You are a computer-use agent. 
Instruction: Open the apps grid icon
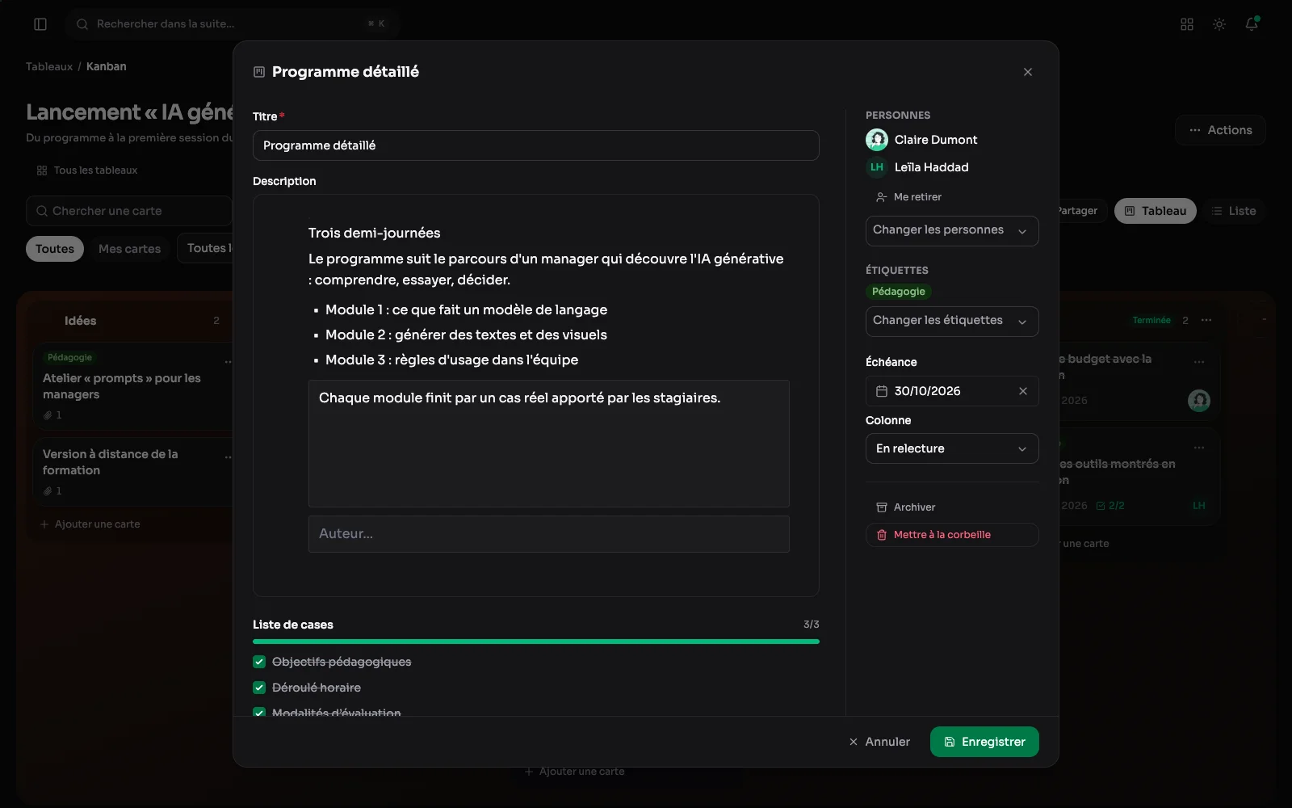point(1187,24)
